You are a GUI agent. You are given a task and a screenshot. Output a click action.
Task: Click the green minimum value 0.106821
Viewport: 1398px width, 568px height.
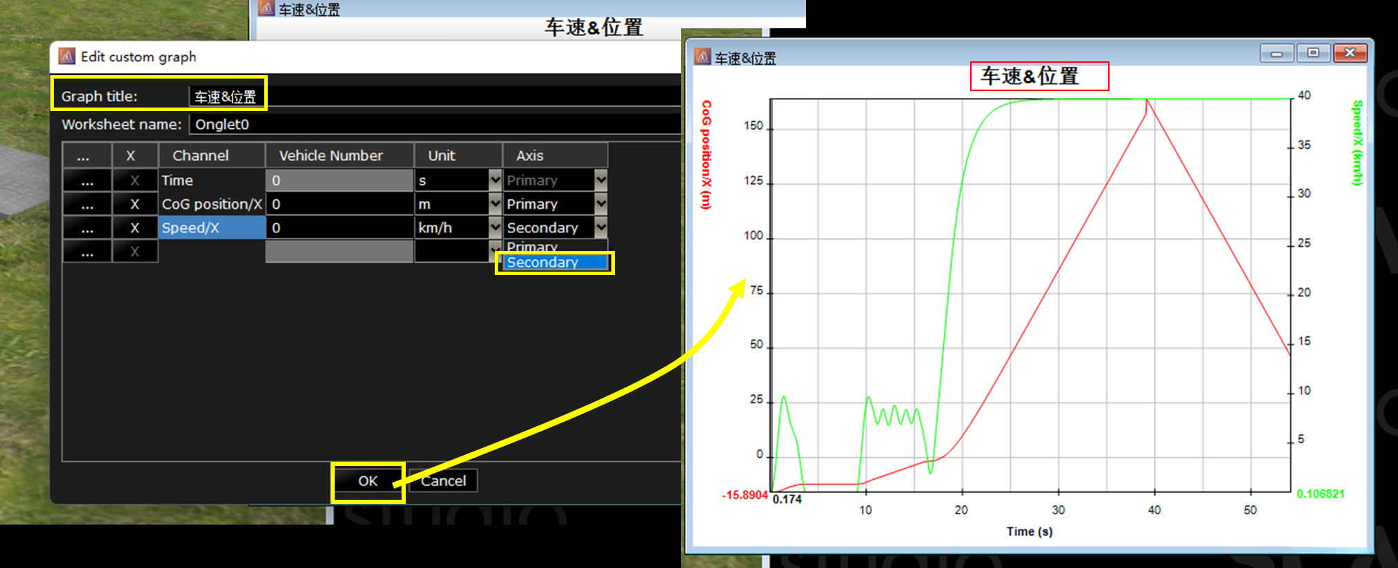tap(1321, 494)
